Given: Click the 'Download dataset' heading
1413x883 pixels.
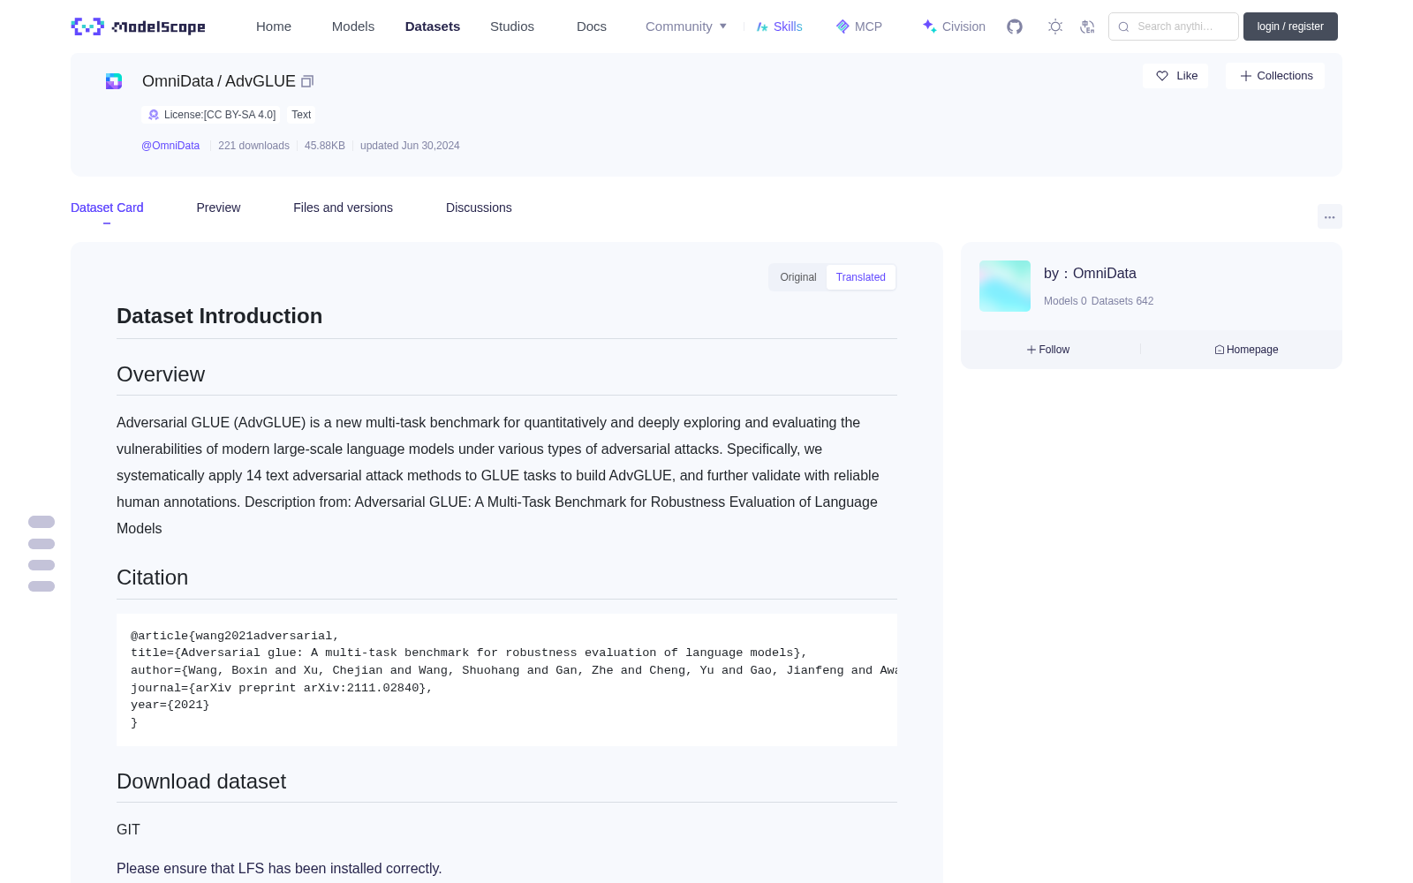Looking at the screenshot, I should [201, 781].
